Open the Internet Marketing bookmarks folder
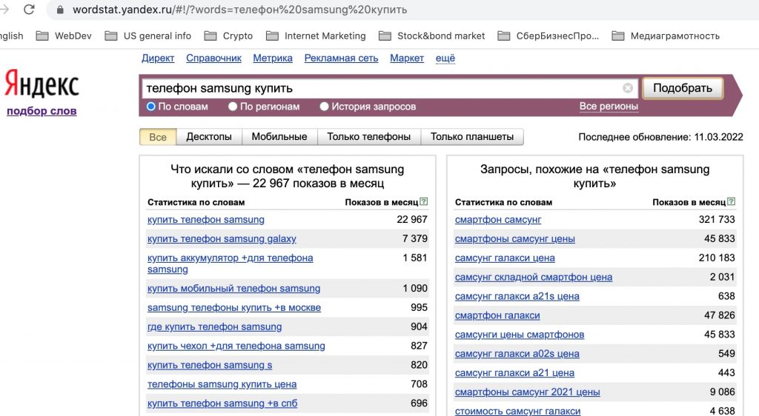This screenshot has width=759, height=416. [x=316, y=36]
